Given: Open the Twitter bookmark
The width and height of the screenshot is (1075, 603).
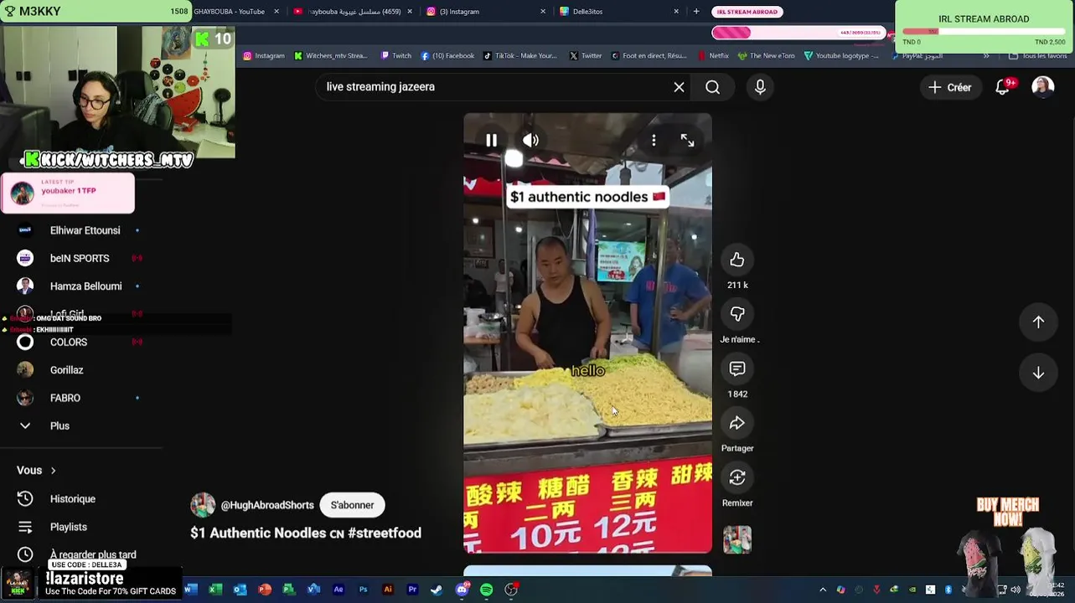Looking at the screenshot, I should [586, 56].
